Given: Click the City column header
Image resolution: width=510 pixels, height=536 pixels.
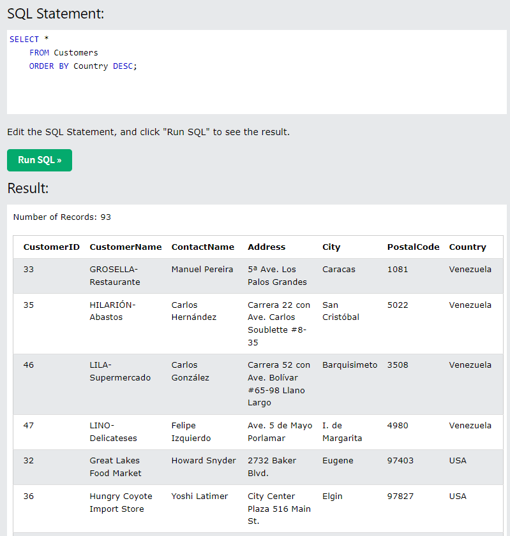Looking at the screenshot, I should tap(331, 247).
